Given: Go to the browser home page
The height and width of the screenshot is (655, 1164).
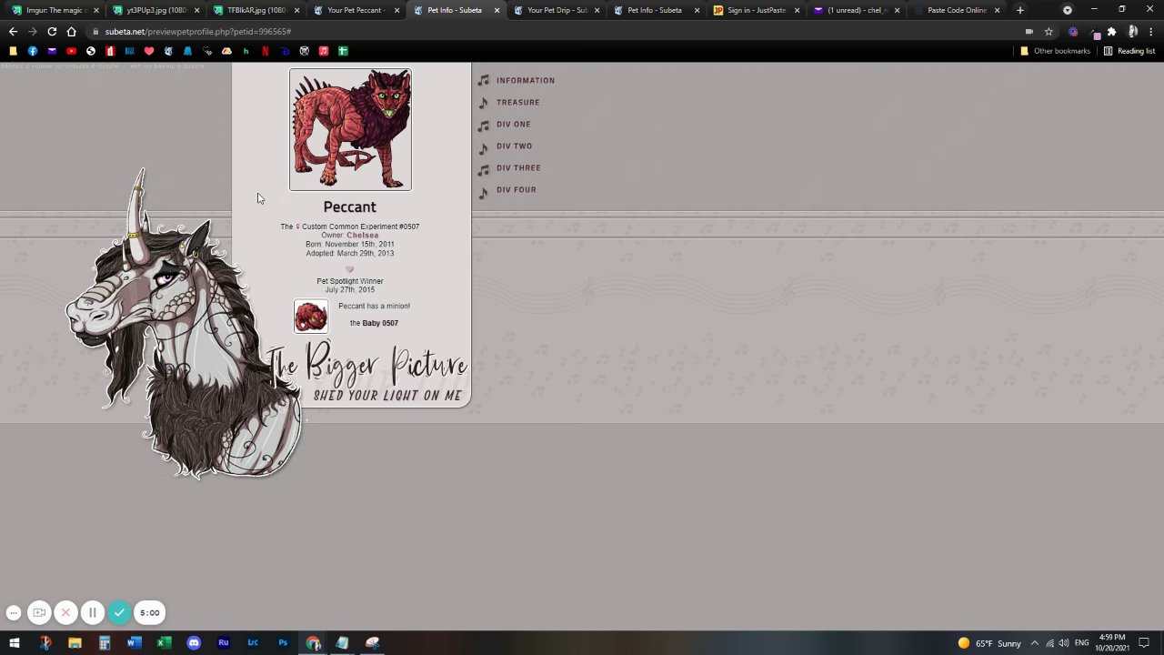Looking at the screenshot, I should pos(71,32).
